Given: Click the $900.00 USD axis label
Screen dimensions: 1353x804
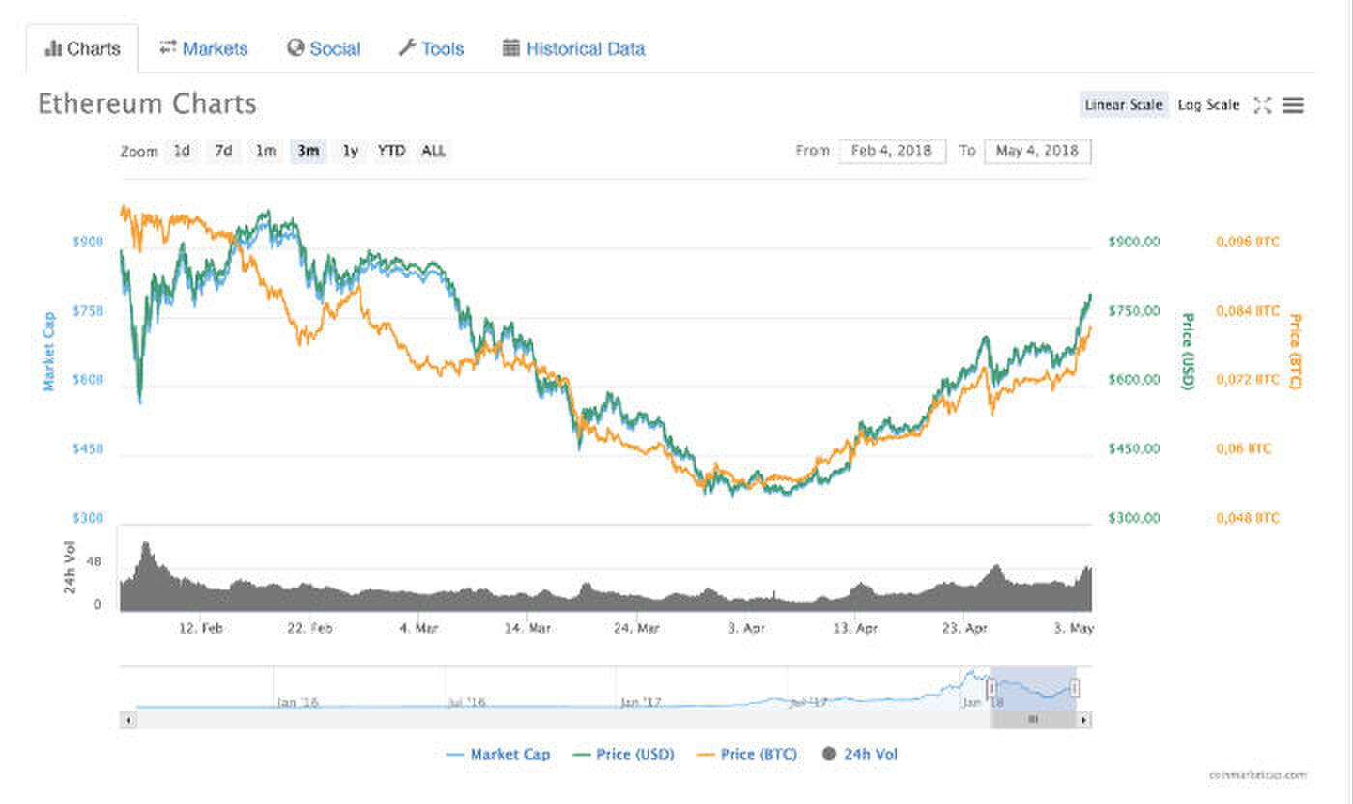Looking at the screenshot, I should point(1134,242).
